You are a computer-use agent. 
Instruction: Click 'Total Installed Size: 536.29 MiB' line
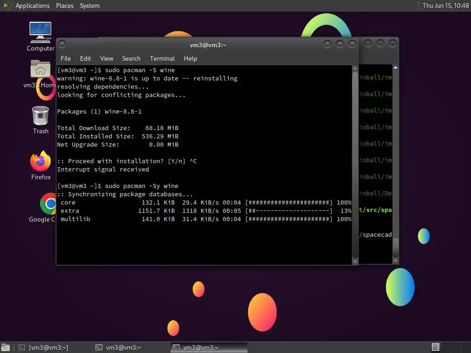coord(118,136)
